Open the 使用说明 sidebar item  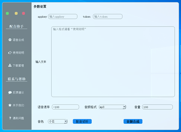point(16,53)
